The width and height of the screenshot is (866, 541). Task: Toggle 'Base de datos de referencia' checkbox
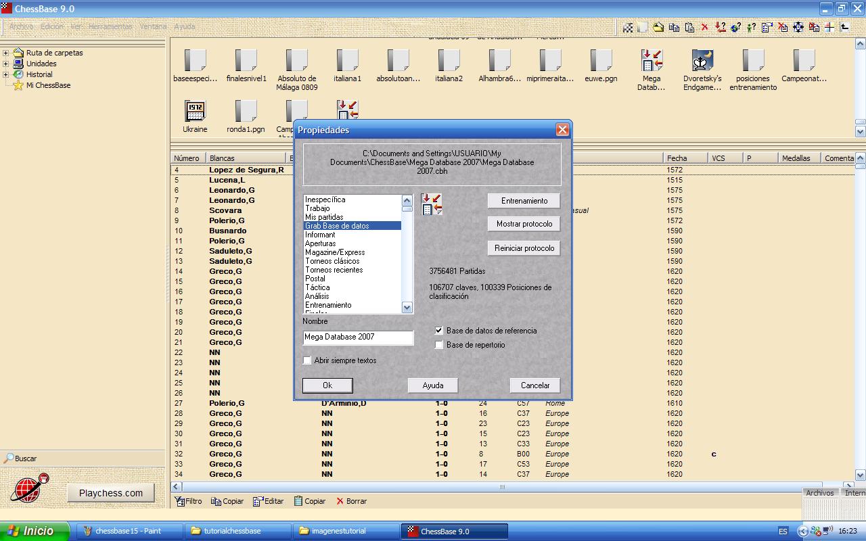439,331
